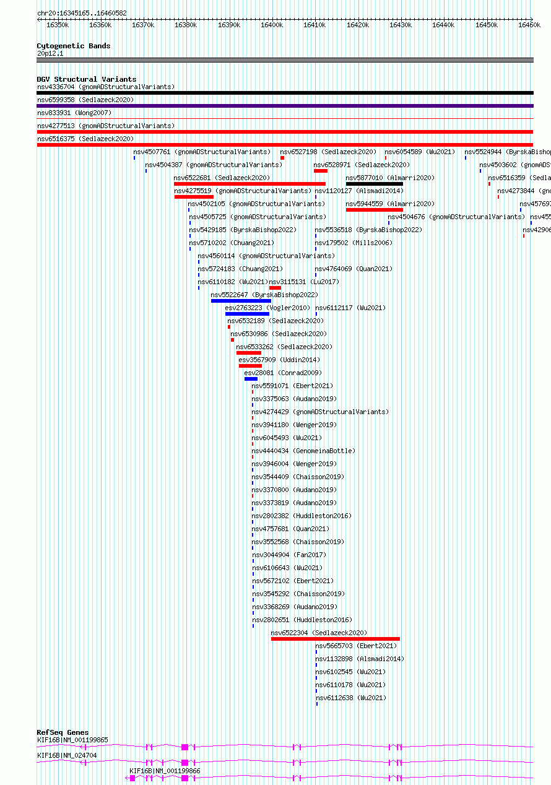
Task: Open variant nsv4502105 label
Action: [x=256, y=204]
